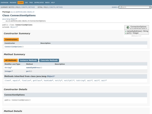Click namedIpAddress(): String in UML diagram

[x=137, y=31]
